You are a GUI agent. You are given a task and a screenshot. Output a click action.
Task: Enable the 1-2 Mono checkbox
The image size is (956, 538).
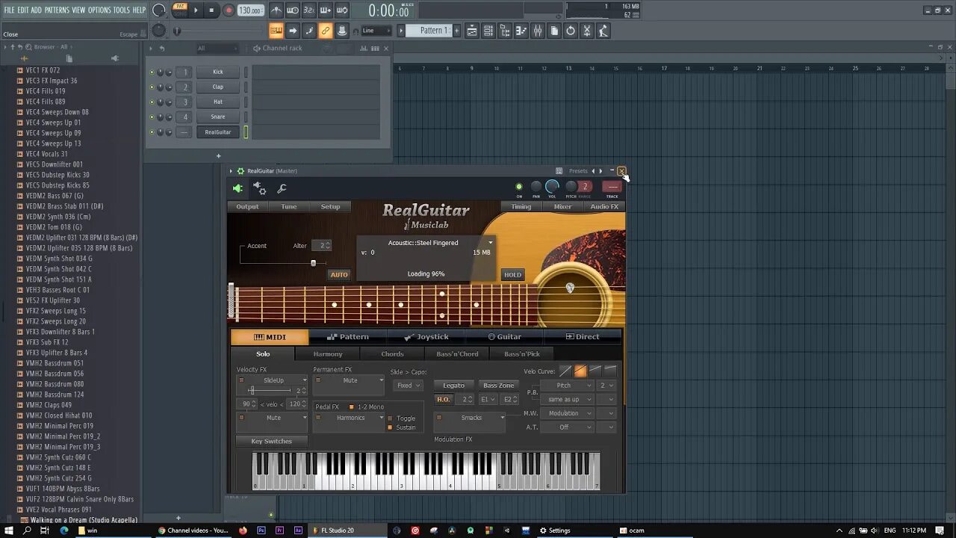pyautogui.click(x=353, y=407)
